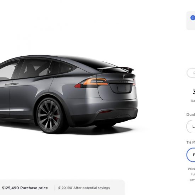This screenshot has height=195, width=195.
Task: Click the Tesla logo on the trunk
Action: point(124,76)
